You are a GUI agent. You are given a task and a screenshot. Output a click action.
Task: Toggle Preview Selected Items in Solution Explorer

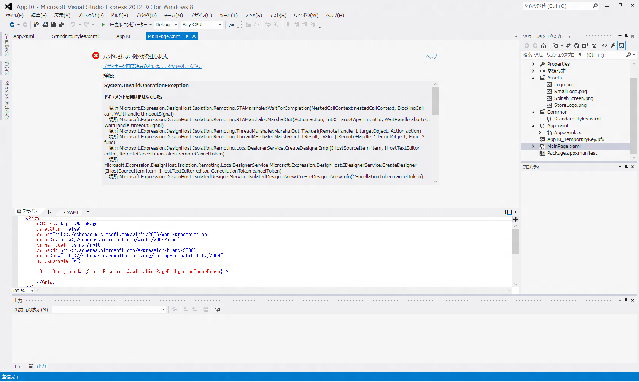coord(622,46)
